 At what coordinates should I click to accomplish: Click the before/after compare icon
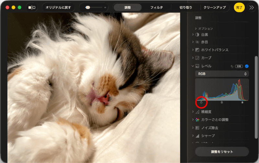pos(32,7)
